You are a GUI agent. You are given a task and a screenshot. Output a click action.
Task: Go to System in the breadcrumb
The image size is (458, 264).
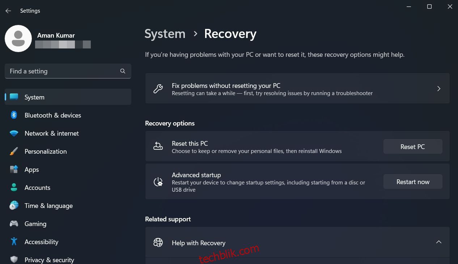pos(165,34)
